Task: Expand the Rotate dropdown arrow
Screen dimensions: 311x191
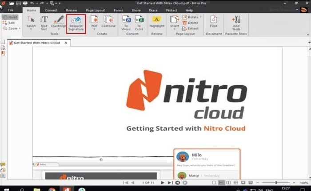Action: coord(201,17)
